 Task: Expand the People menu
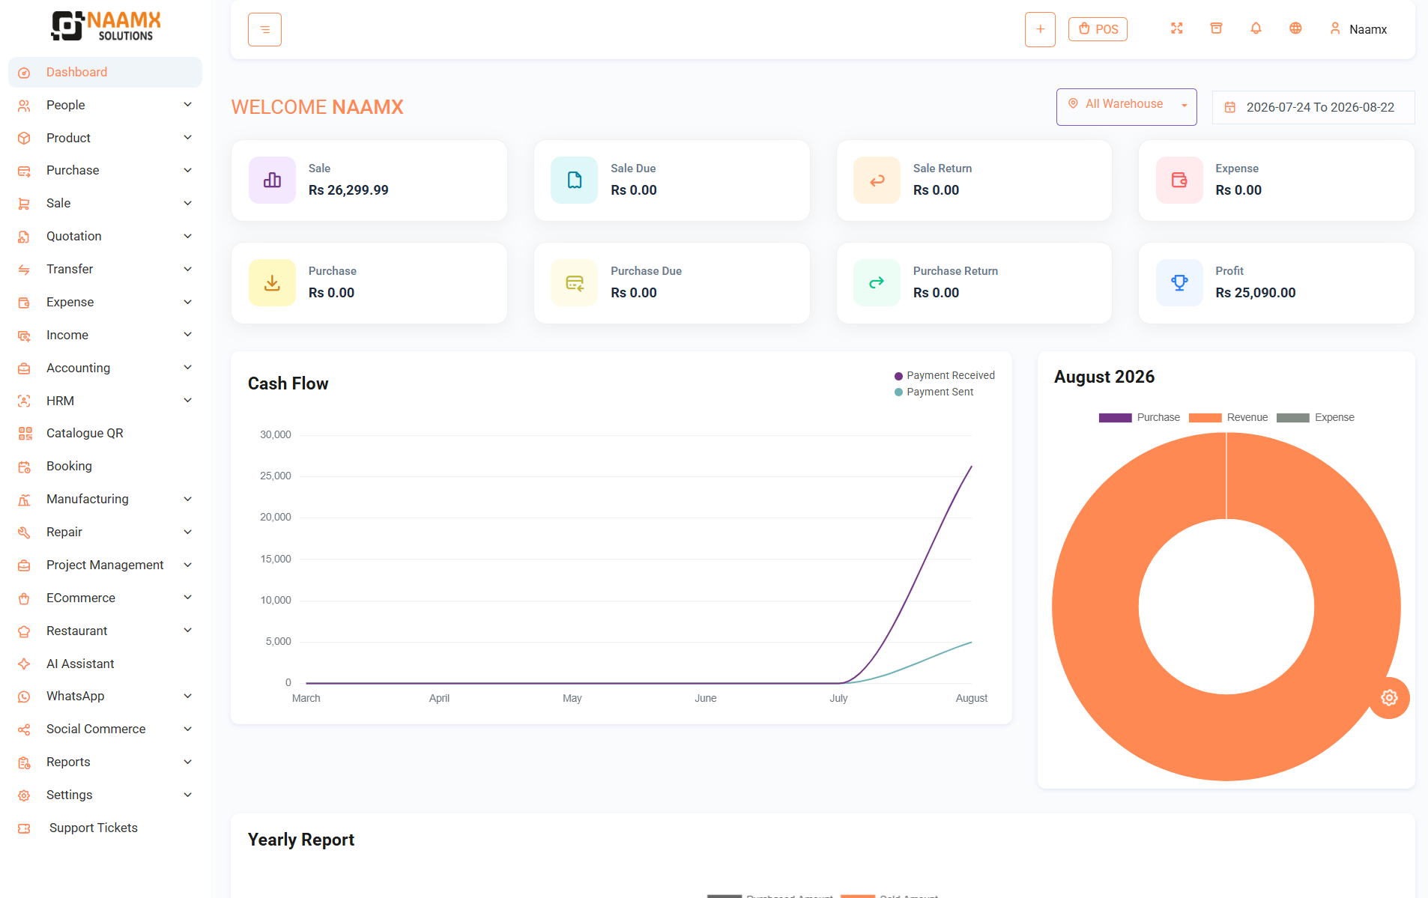pyautogui.click(x=105, y=105)
